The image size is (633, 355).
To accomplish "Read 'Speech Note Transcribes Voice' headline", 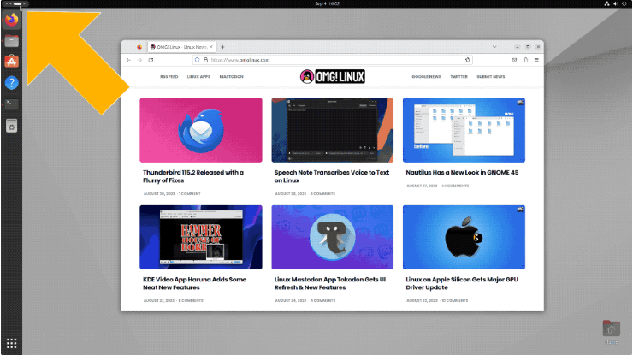I will [x=331, y=176].
